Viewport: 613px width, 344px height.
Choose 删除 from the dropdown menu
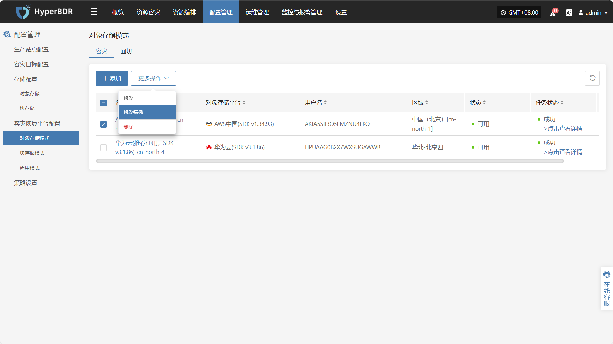(147, 127)
